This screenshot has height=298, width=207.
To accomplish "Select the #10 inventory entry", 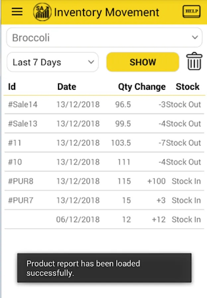I will click(x=104, y=162).
